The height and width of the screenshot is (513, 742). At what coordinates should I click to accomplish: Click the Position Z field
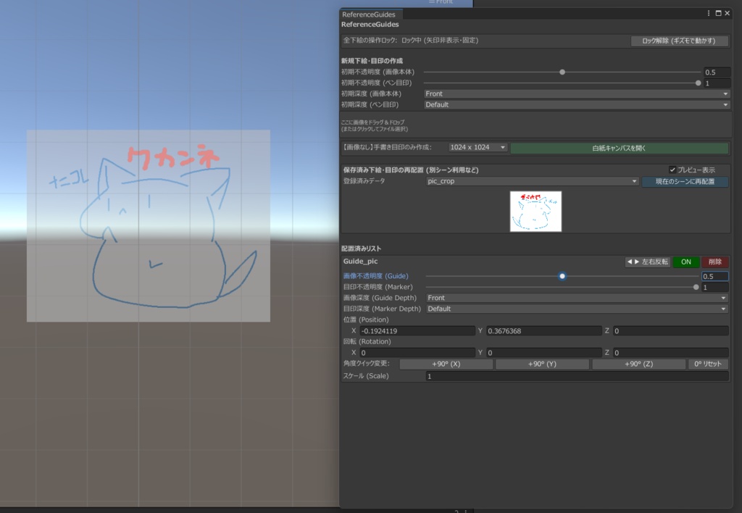click(x=670, y=331)
